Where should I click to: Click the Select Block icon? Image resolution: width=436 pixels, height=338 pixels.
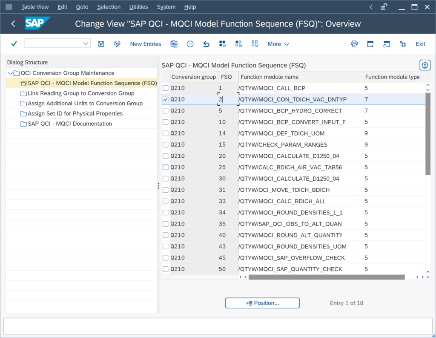click(238, 44)
